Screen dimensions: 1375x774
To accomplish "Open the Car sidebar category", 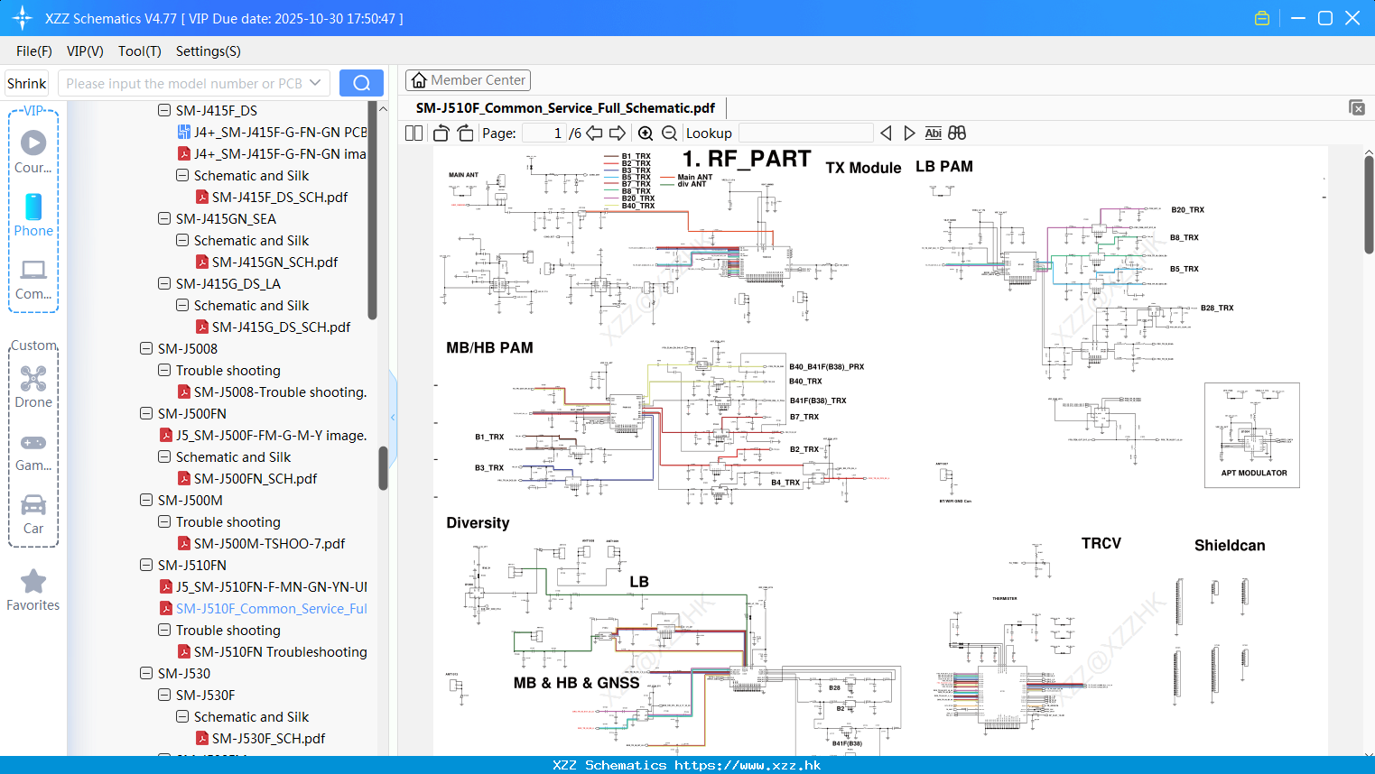I will [x=33, y=514].
